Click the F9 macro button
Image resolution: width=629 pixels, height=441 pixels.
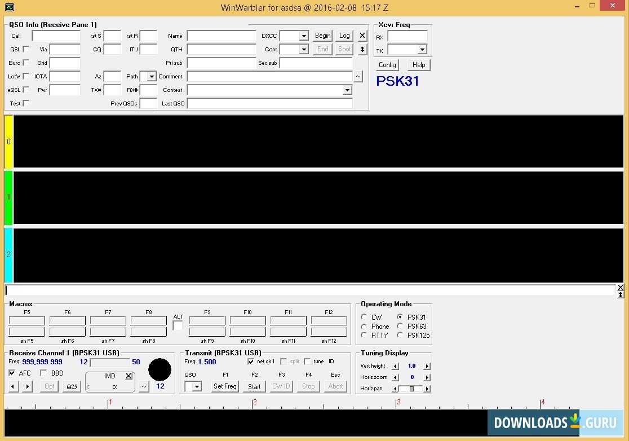[x=207, y=321]
